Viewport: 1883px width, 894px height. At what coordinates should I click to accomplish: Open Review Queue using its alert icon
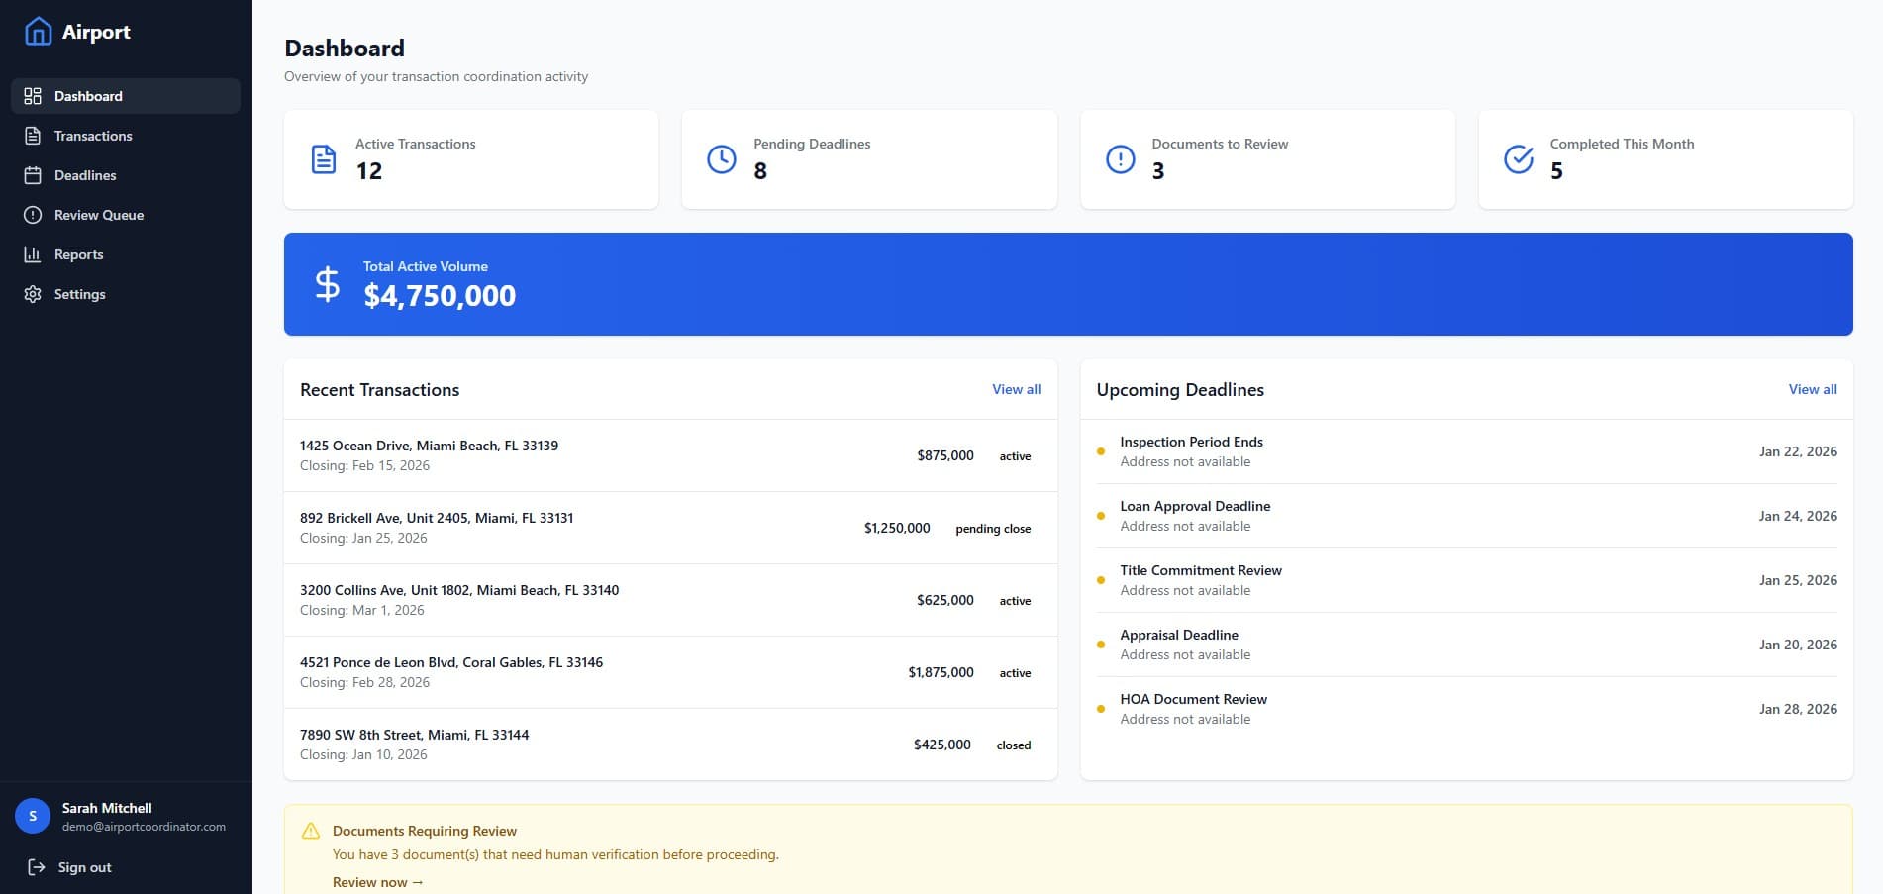pyautogui.click(x=31, y=215)
